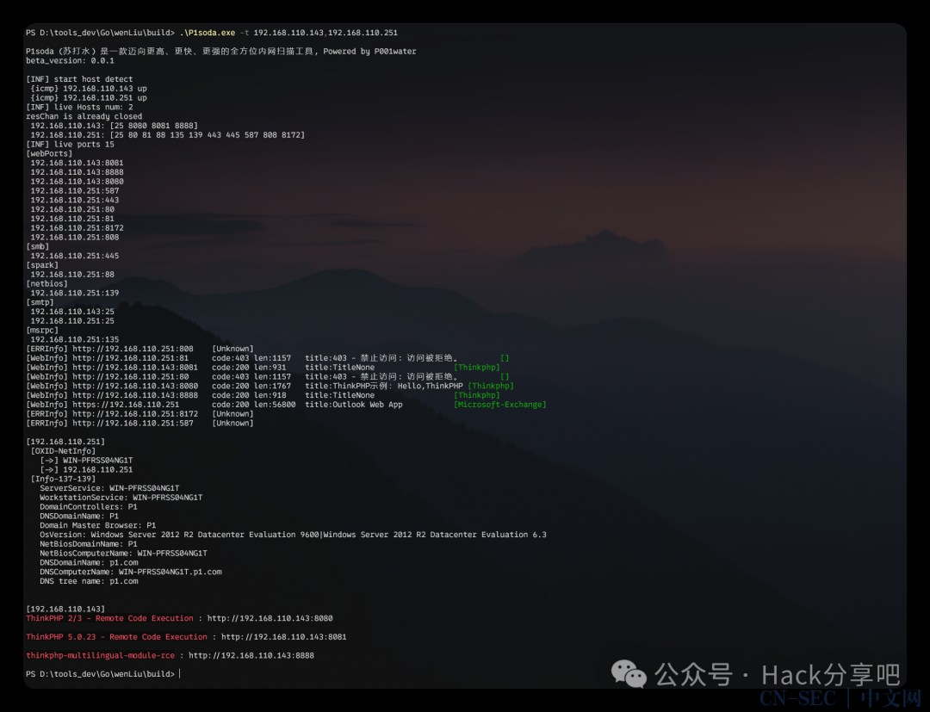This screenshot has width=930, height=712.
Task: Open the WebInfo link https://192.168.110.251
Action: click(x=126, y=405)
